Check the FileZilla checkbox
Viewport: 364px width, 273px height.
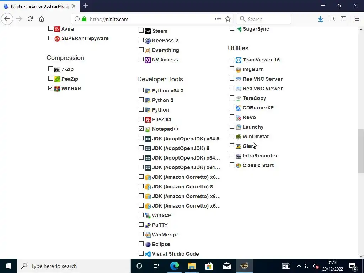click(x=141, y=119)
